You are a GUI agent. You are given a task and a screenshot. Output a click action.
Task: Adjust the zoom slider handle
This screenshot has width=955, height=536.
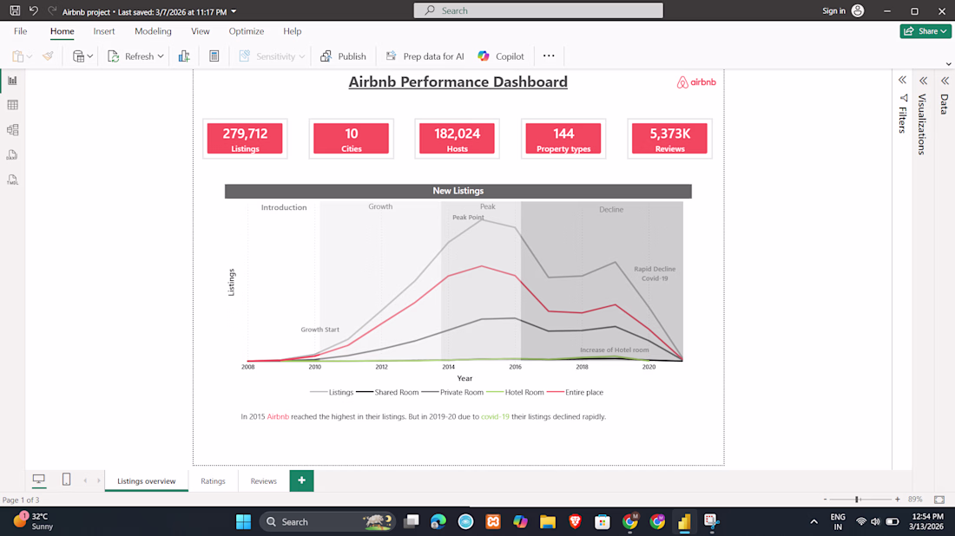[857, 500]
